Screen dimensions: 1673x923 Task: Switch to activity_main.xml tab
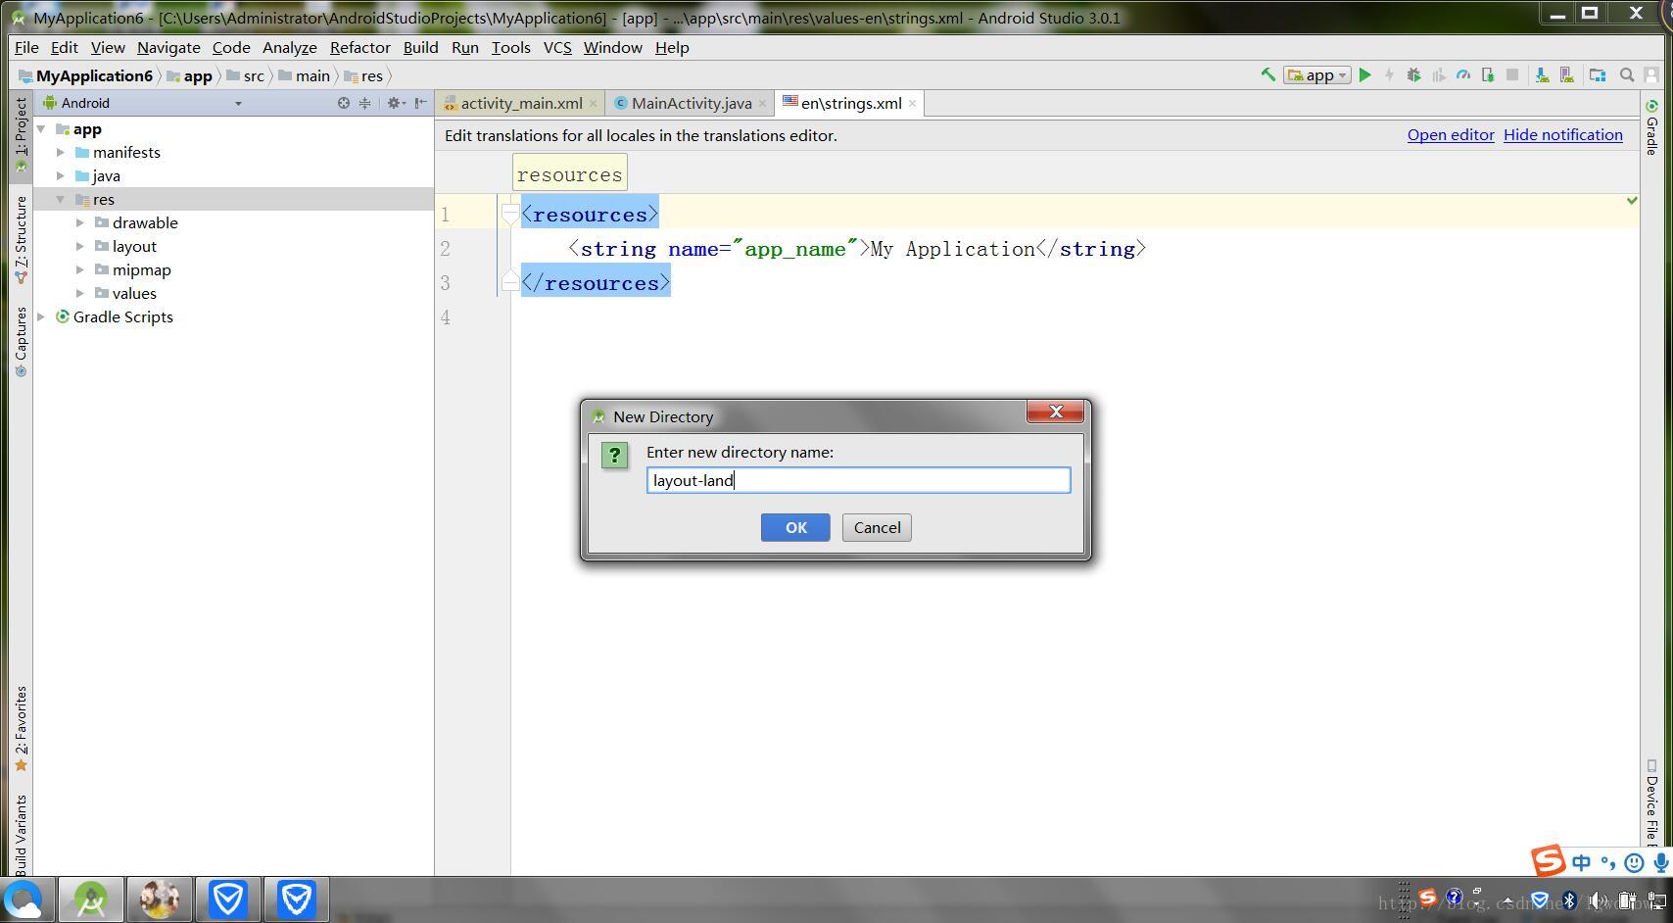pyautogui.click(x=521, y=103)
